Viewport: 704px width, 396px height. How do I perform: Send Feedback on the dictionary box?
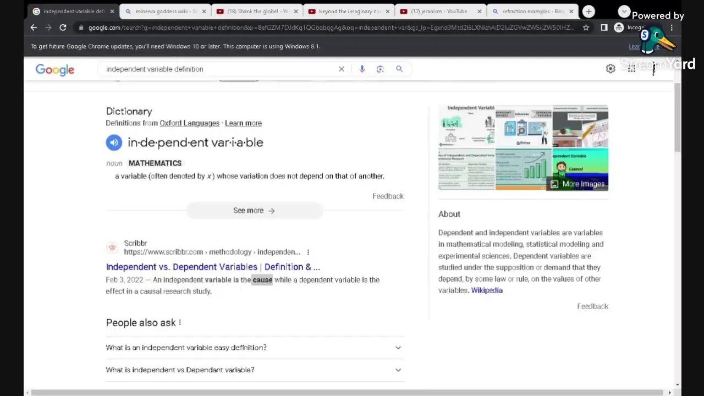[388, 196]
